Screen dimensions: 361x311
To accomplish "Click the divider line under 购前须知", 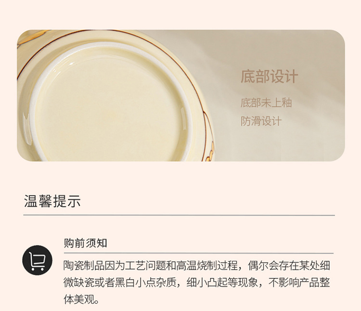I will 199,253.
